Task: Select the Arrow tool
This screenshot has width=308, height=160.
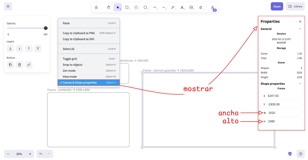Action: coord(154,7)
